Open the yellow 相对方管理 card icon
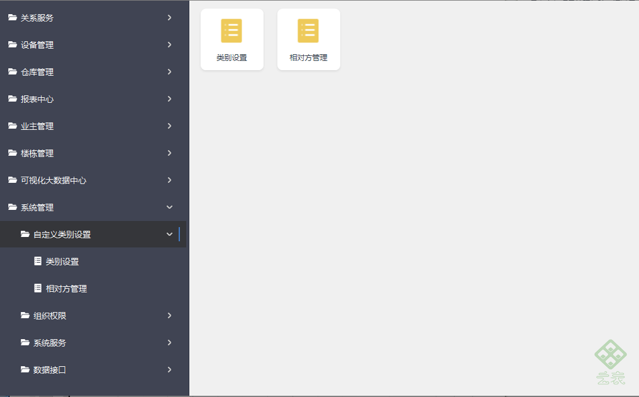Screen dimensions: 639x397 click(x=308, y=31)
